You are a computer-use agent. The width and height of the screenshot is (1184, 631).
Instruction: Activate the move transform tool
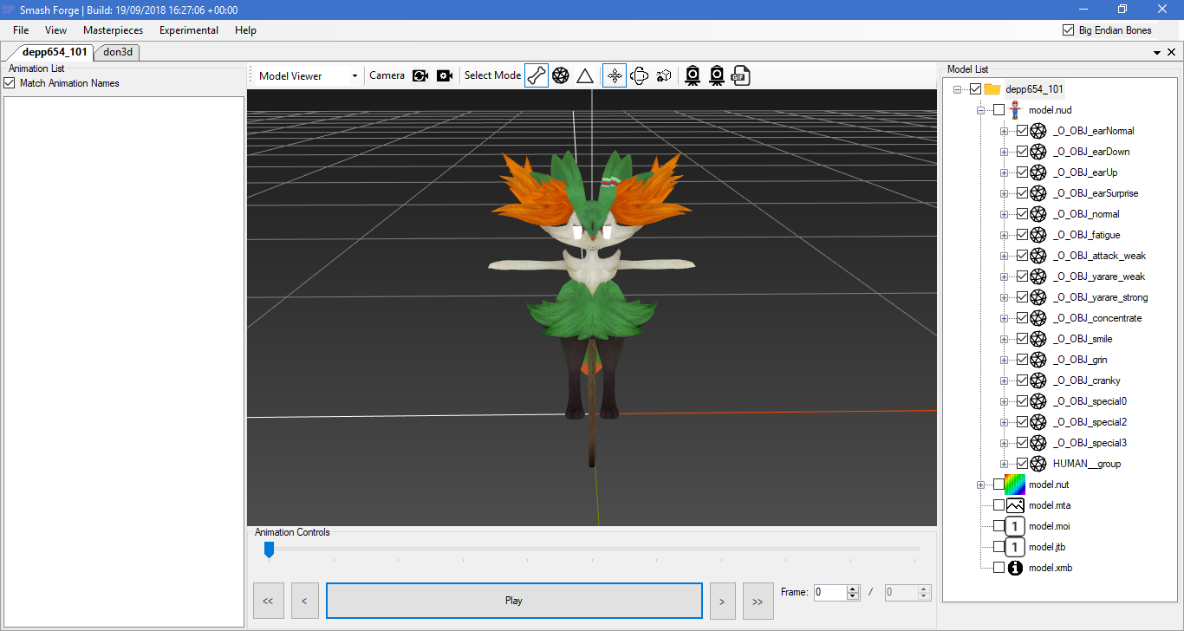click(x=614, y=75)
